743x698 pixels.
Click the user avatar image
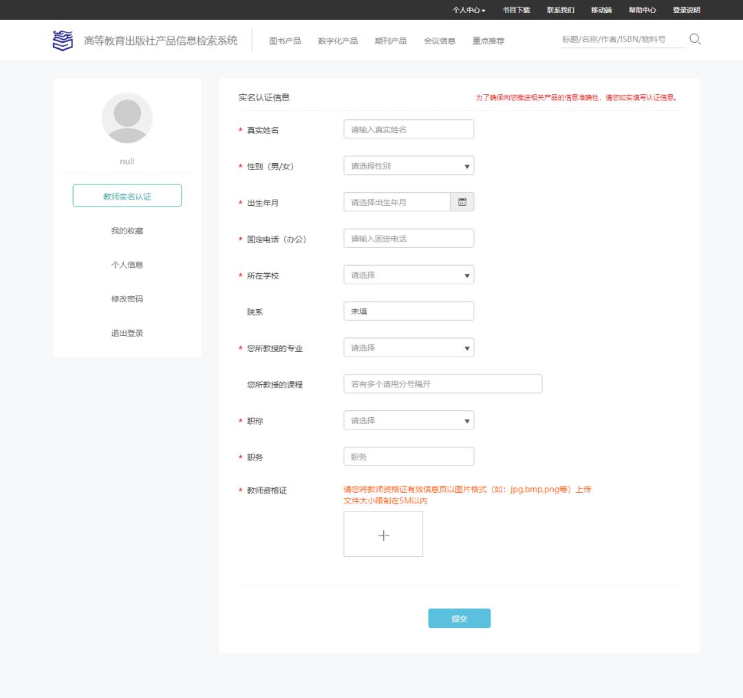pyautogui.click(x=127, y=118)
